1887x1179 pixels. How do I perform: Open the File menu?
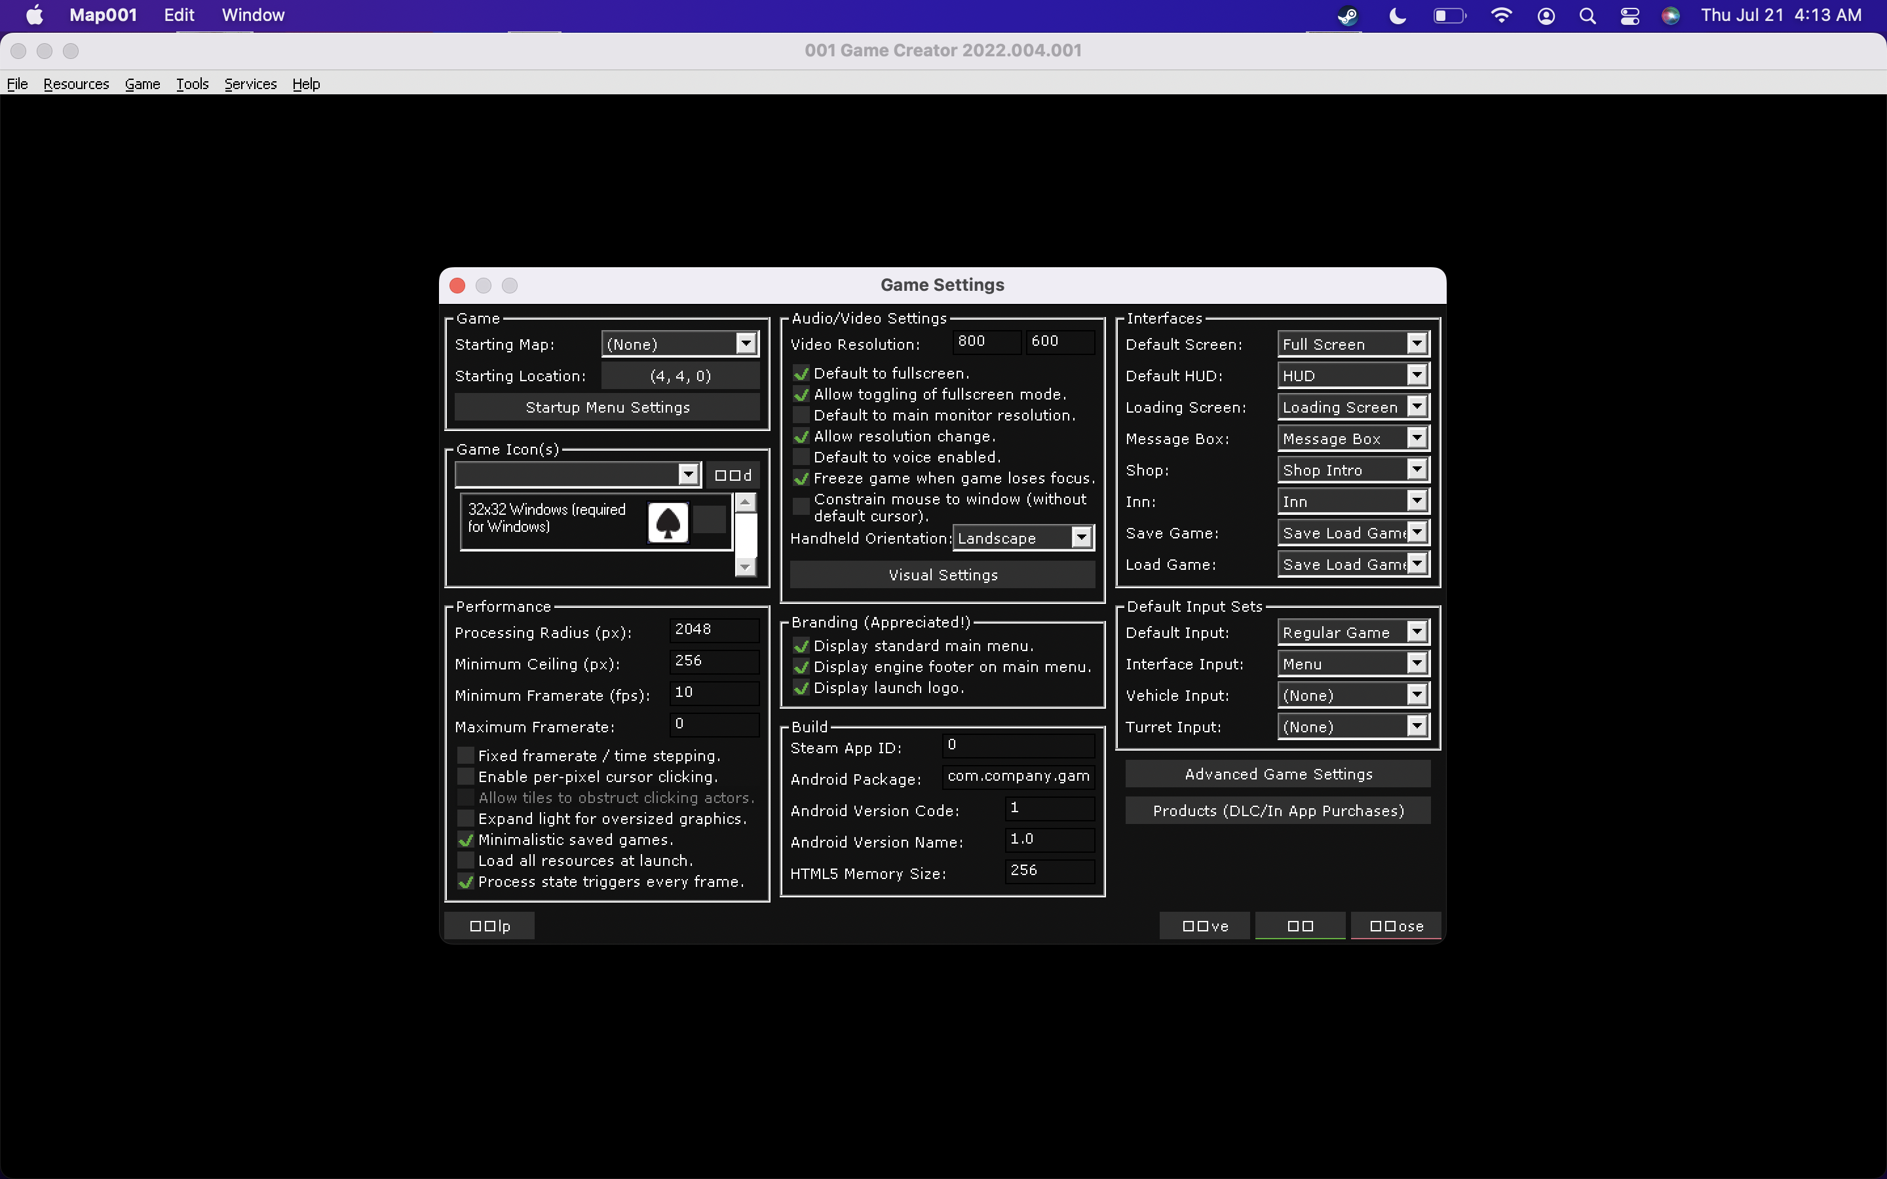click(17, 83)
